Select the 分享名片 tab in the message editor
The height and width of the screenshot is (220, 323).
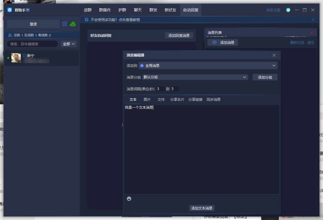pyautogui.click(x=177, y=99)
